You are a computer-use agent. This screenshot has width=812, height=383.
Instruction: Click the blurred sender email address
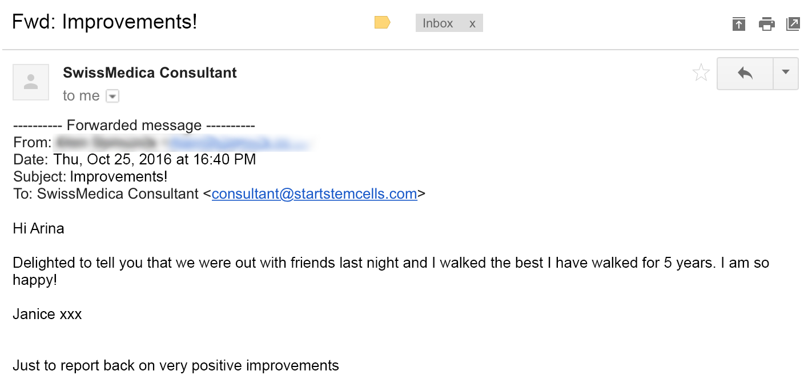pos(239,143)
